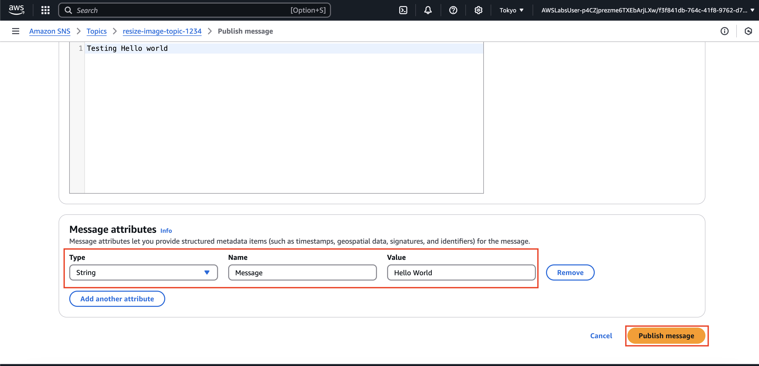Click line number 1 in editor gutter
Viewport: 759px width, 366px height.
pos(80,48)
